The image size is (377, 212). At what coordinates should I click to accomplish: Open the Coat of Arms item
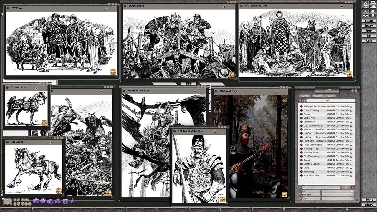click(x=310, y=118)
